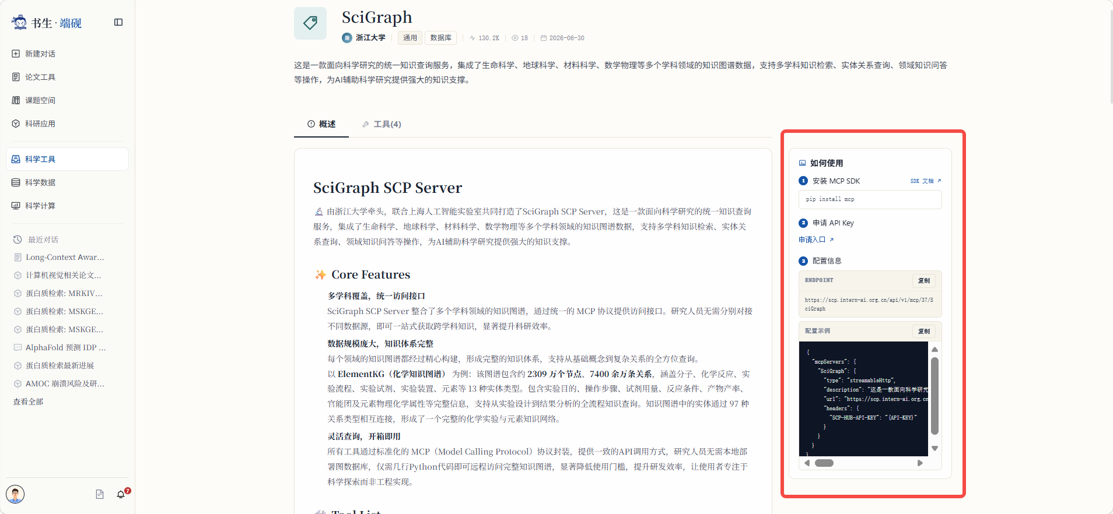
Task: Open the notification bell
Action: pyautogui.click(x=121, y=494)
